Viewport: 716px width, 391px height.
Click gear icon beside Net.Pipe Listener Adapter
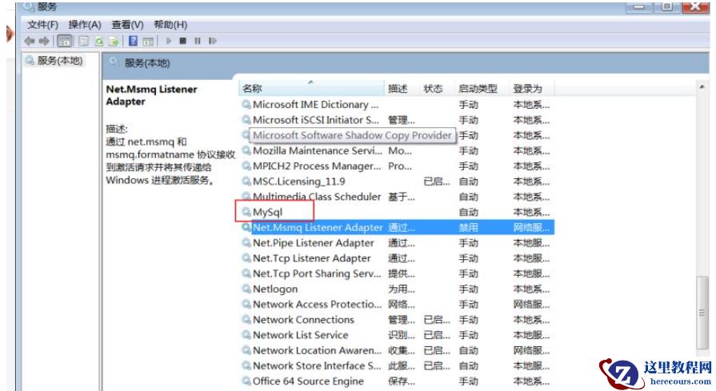246,242
